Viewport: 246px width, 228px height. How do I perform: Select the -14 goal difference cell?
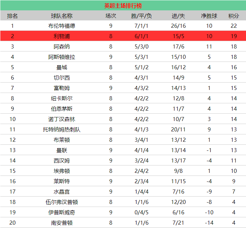click(x=209, y=223)
